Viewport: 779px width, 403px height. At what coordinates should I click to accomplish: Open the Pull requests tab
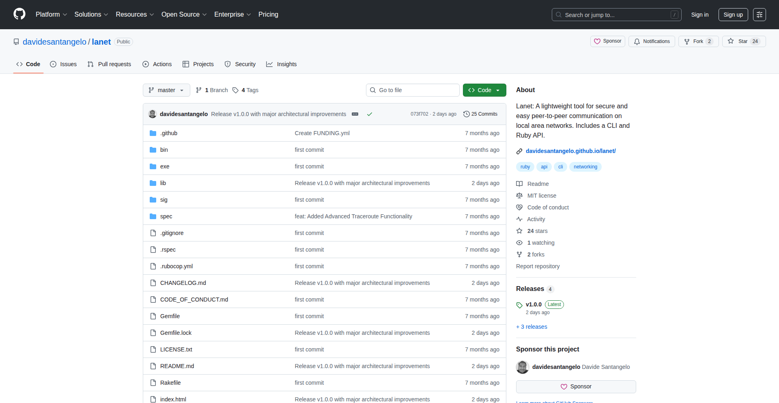click(x=109, y=64)
